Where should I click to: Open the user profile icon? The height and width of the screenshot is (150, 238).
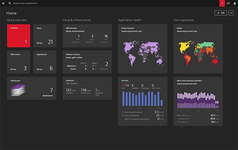(235, 3)
